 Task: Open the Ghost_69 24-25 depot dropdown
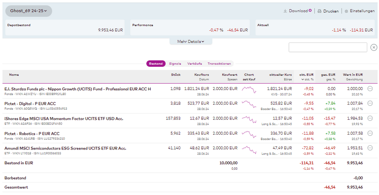[29, 11]
